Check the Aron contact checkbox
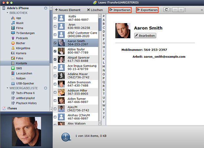The height and width of the screenshot is (148, 204). click(55, 26)
